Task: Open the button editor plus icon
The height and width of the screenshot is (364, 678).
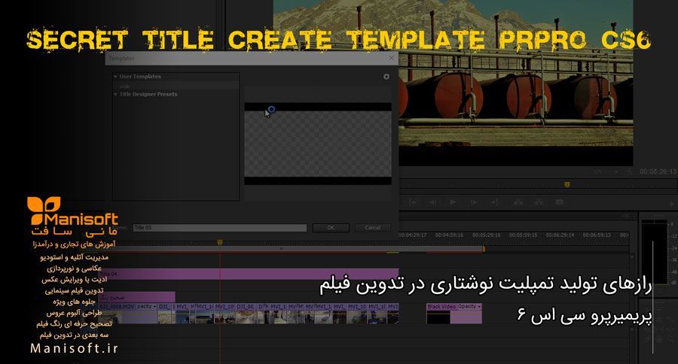Action: (x=670, y=203)
